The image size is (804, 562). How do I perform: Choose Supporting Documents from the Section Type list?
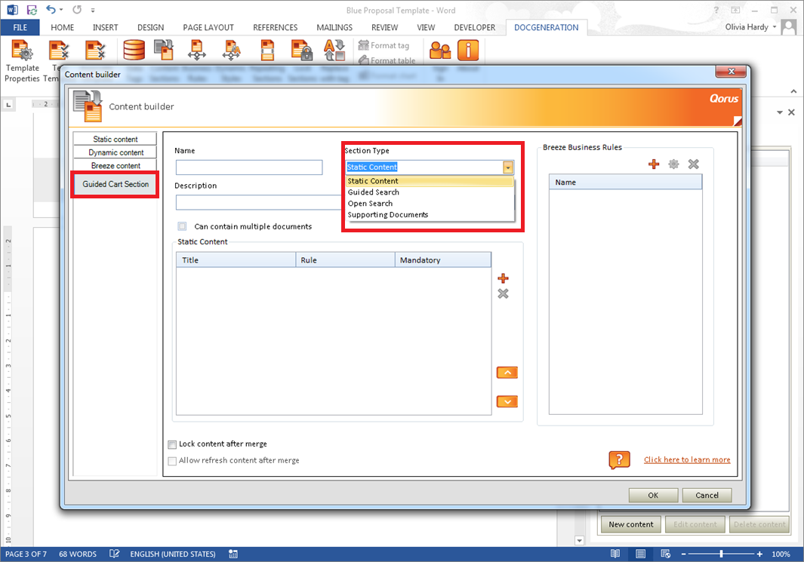[430, 215]
